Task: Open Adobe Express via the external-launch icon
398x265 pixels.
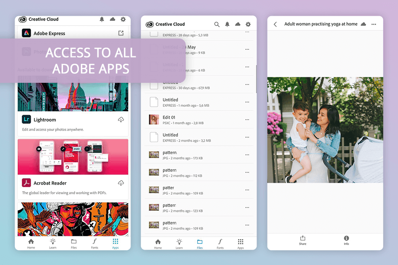Action: 121,33
